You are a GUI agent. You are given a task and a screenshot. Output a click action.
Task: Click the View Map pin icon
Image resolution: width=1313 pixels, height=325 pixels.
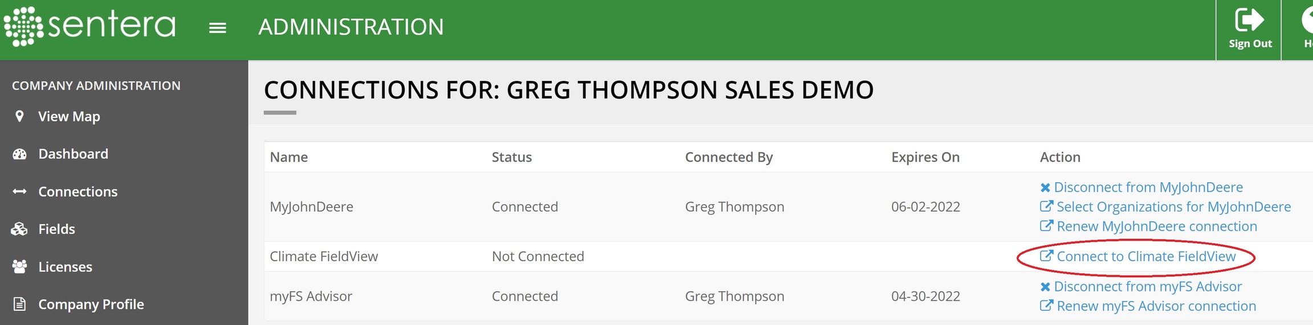19,117
